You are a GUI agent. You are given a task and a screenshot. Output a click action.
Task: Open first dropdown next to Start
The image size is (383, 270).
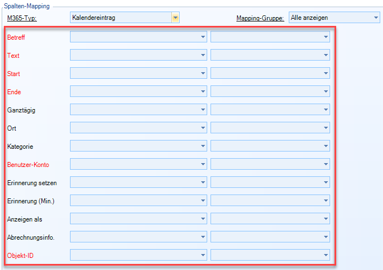pos(138,73)
